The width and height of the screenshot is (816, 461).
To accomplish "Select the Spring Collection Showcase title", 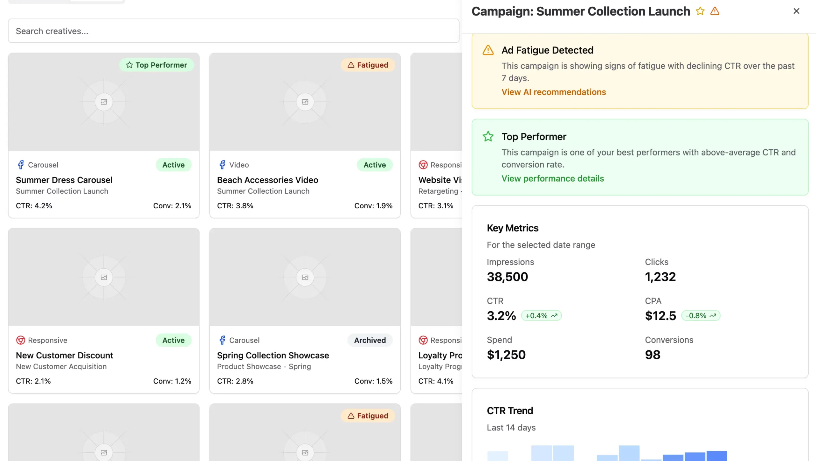I will click(273, 355).
